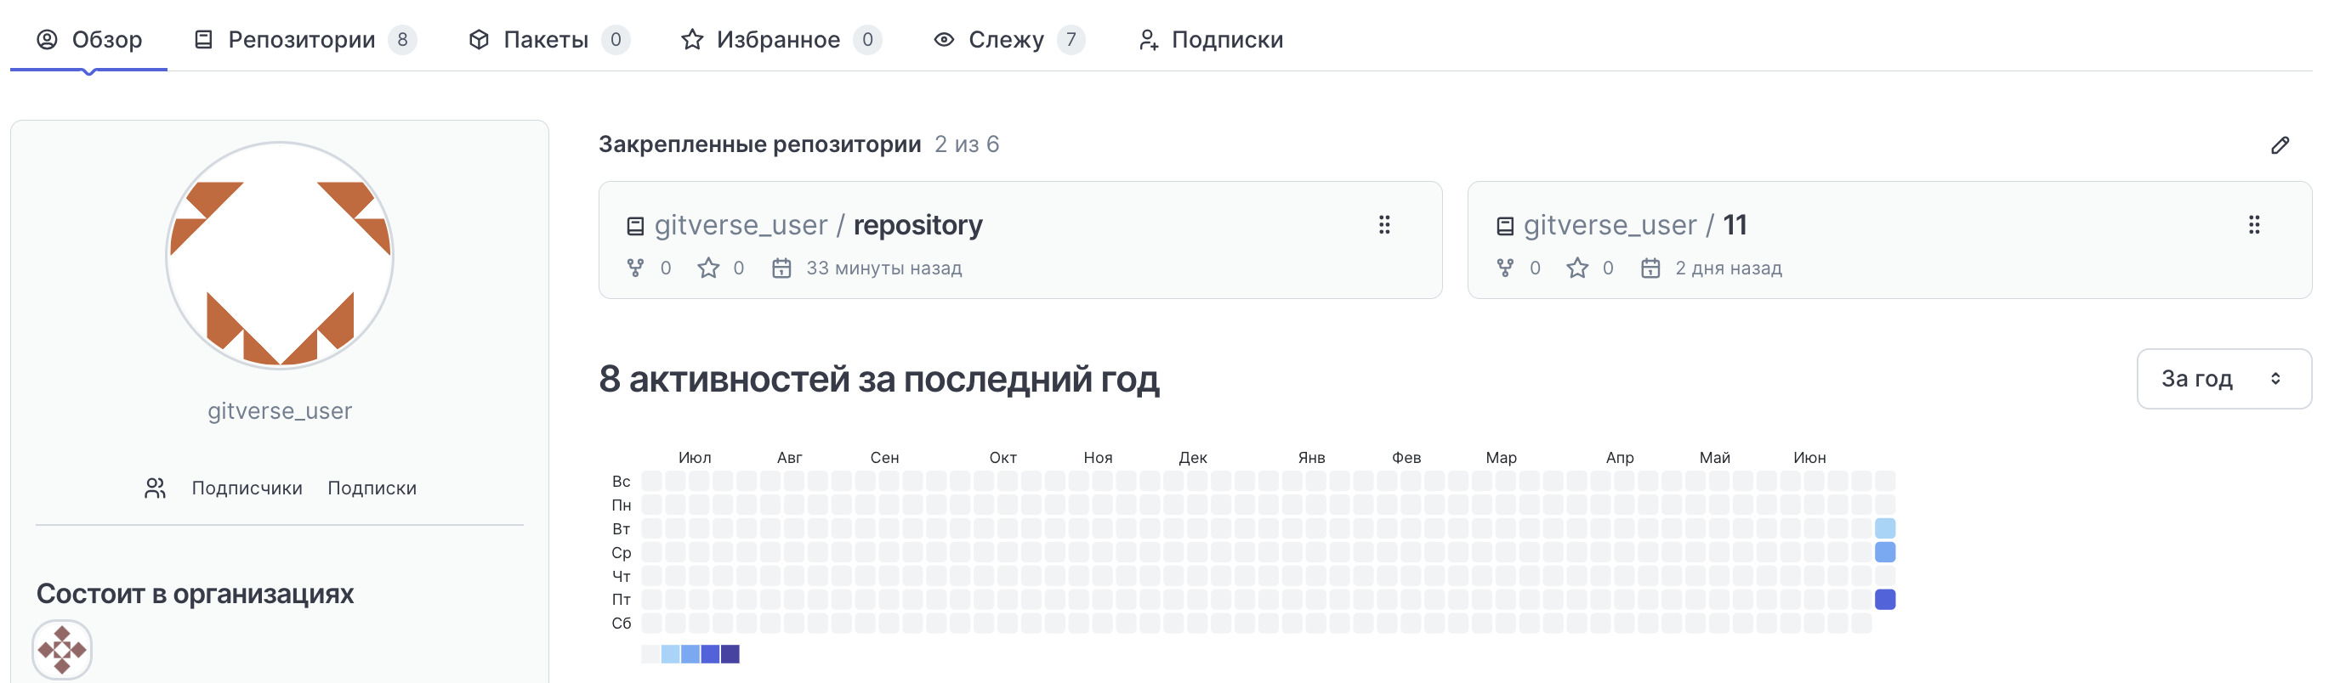Click the darkest swatch in the activity legend

[730, 654]
